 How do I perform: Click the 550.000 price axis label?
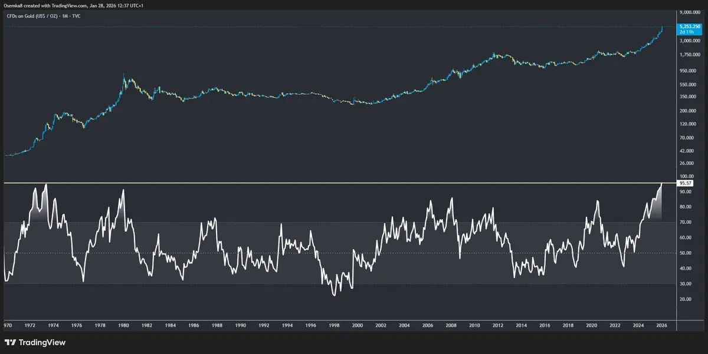click(688, 84)
